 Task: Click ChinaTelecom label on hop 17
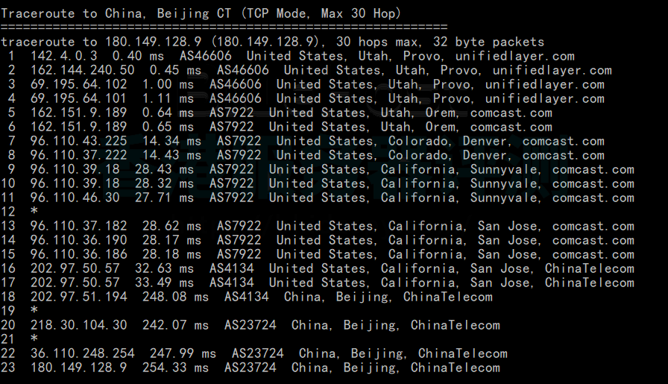[x=589, y=283]
